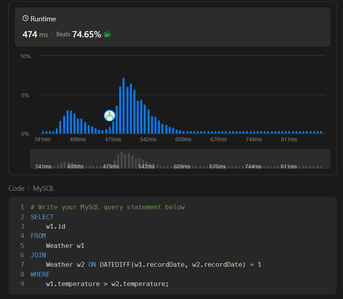Click the Runtime heading text
The image size is (343, 299).
(43, 19)
